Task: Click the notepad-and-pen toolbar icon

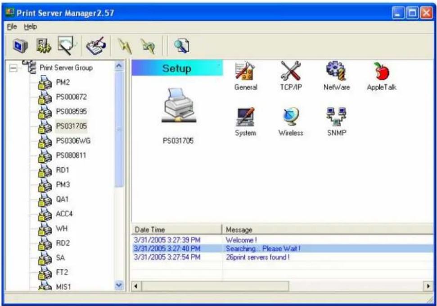Action: (x=96, y=46)
